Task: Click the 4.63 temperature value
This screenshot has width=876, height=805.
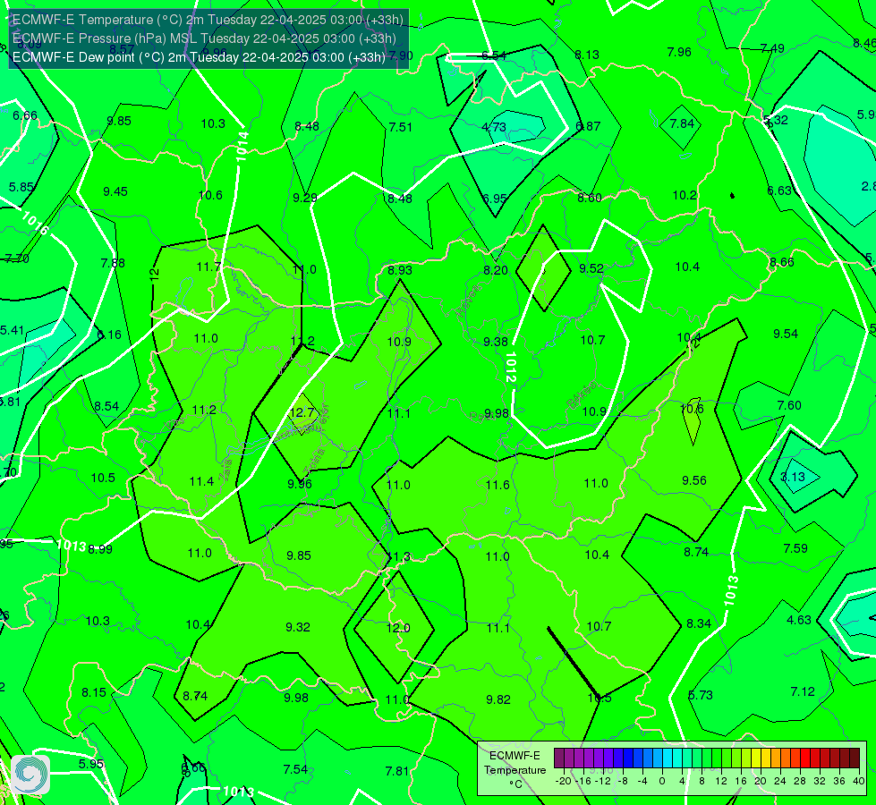Action: tap(799, 620)
